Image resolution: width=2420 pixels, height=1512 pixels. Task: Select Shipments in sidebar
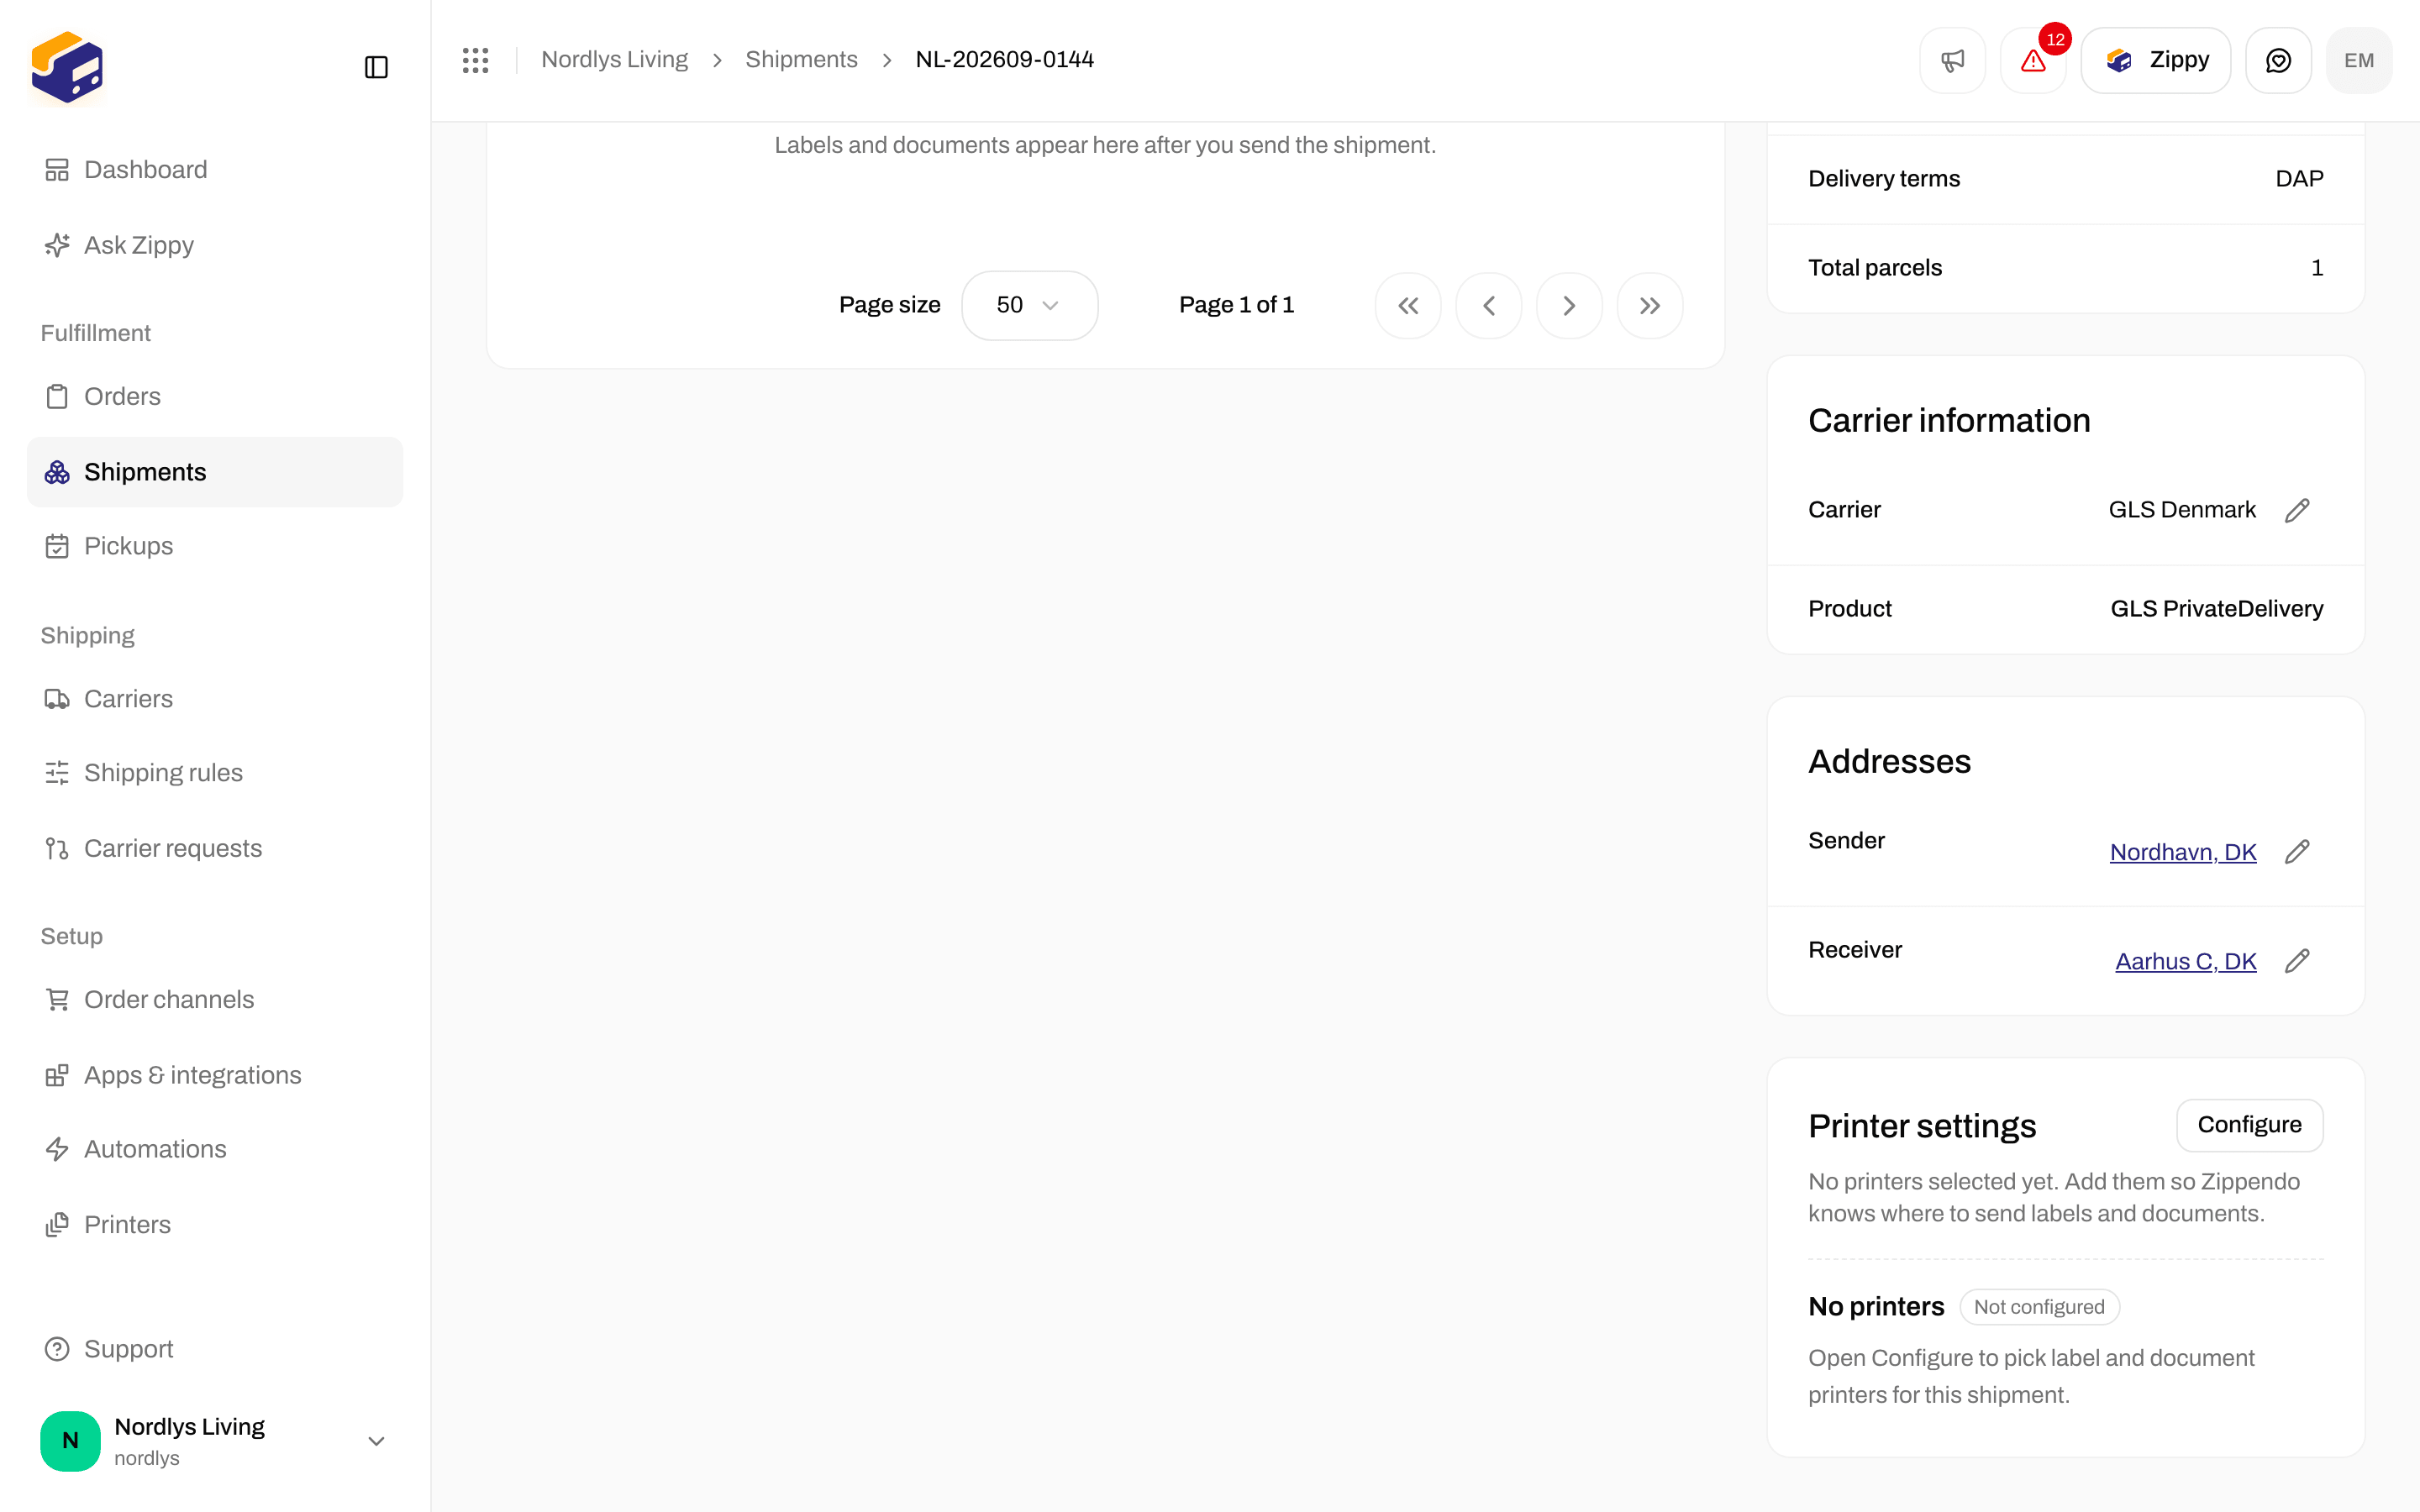click(x=215, y=472)
